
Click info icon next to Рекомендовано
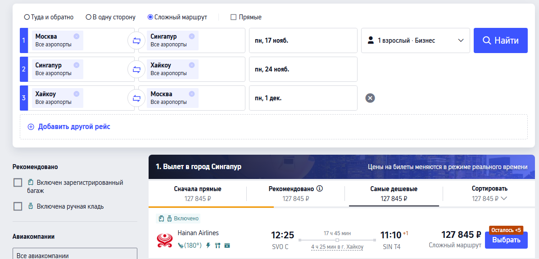pyautogui.click(x=319, y=189)
